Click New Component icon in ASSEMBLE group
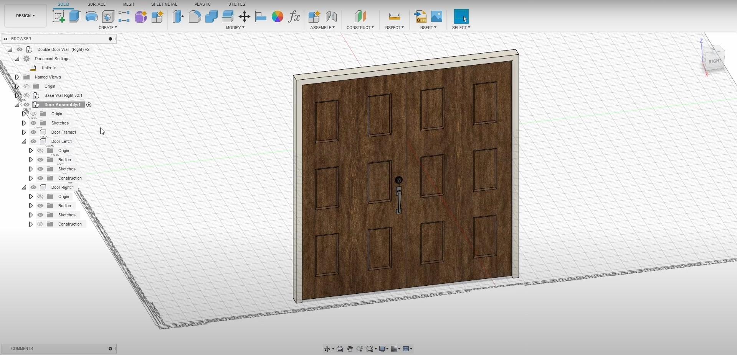 point(314,16)
